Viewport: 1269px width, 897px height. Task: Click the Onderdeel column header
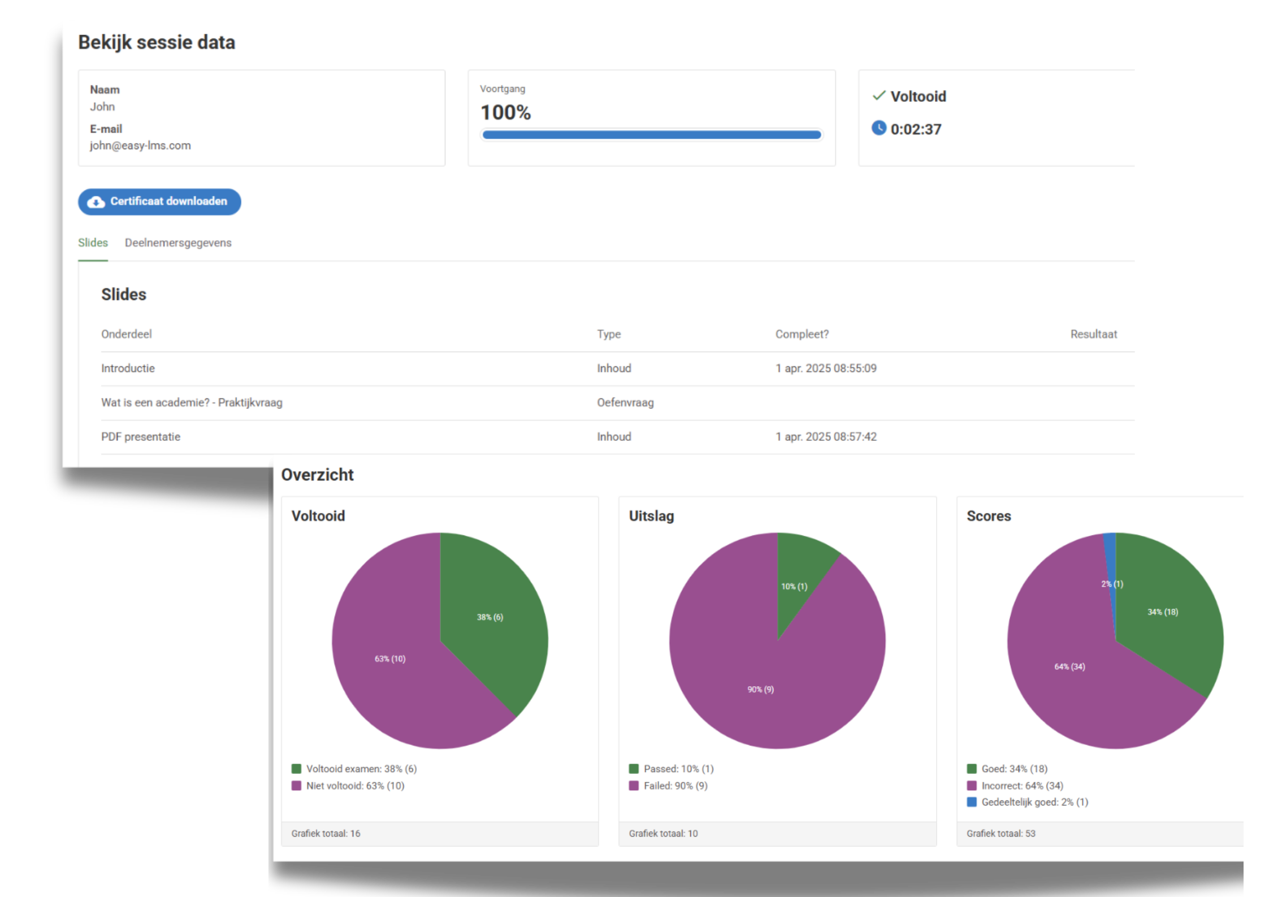pyautogui.click(x=127, y=334)
